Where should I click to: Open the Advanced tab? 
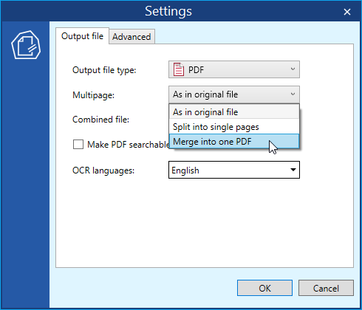pos(132,37)
